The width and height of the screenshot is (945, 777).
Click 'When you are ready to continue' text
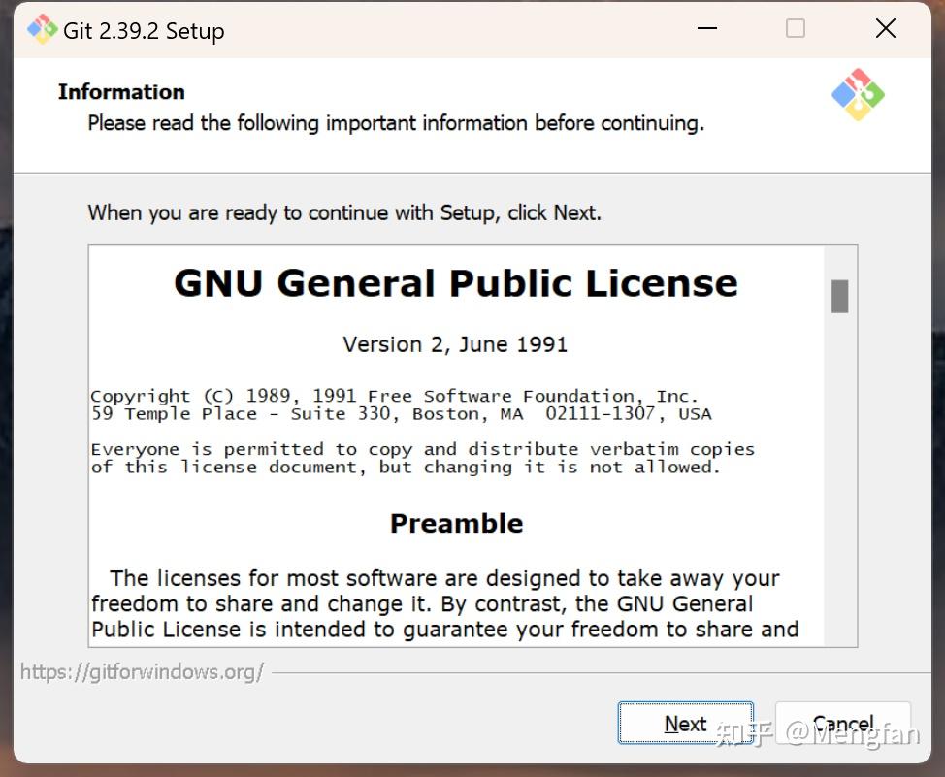coord(344,212)
